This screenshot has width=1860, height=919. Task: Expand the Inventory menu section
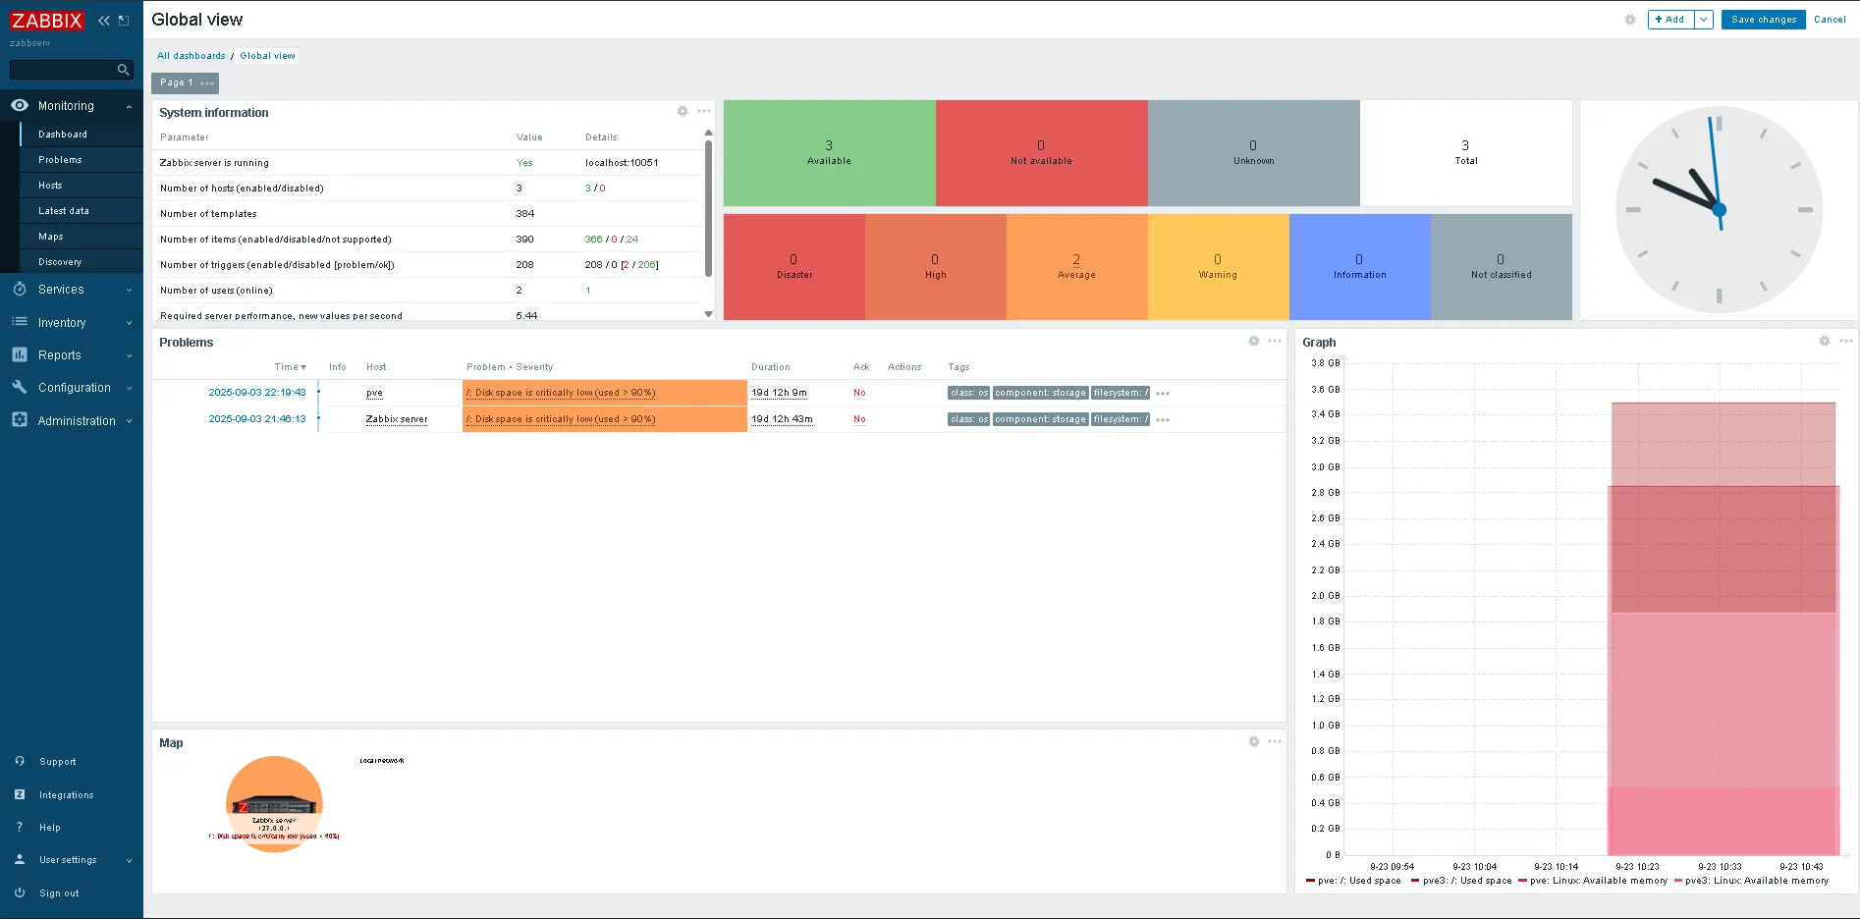click(129, 323)
